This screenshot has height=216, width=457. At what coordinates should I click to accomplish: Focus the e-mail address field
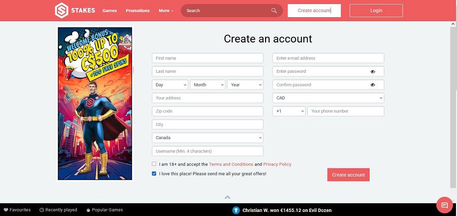[328, 58]
